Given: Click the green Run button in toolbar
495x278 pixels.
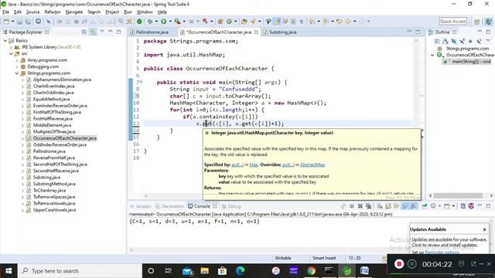Looking at the screenshot, I should tap(163, 21).
